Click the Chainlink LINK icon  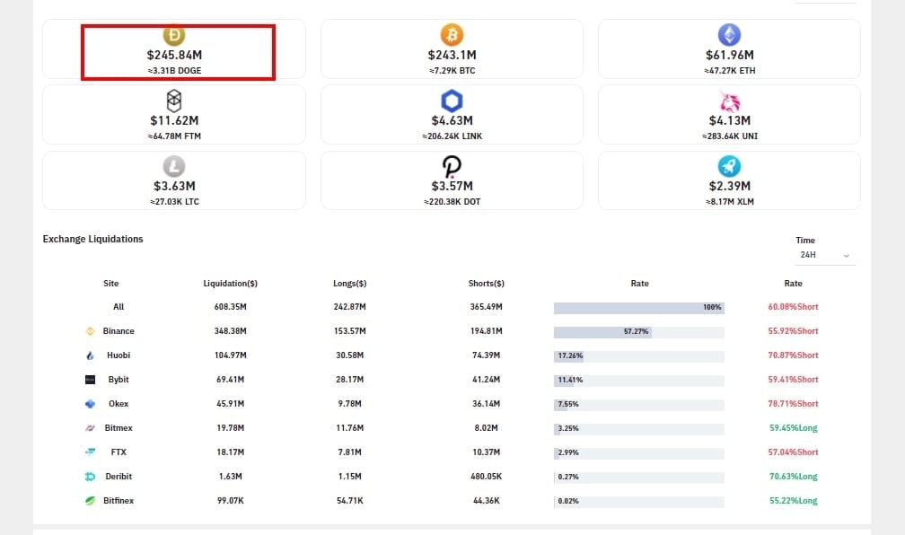452,100
